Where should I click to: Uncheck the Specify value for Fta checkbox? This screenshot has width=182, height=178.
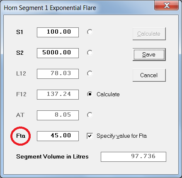[x=90, y=136]
